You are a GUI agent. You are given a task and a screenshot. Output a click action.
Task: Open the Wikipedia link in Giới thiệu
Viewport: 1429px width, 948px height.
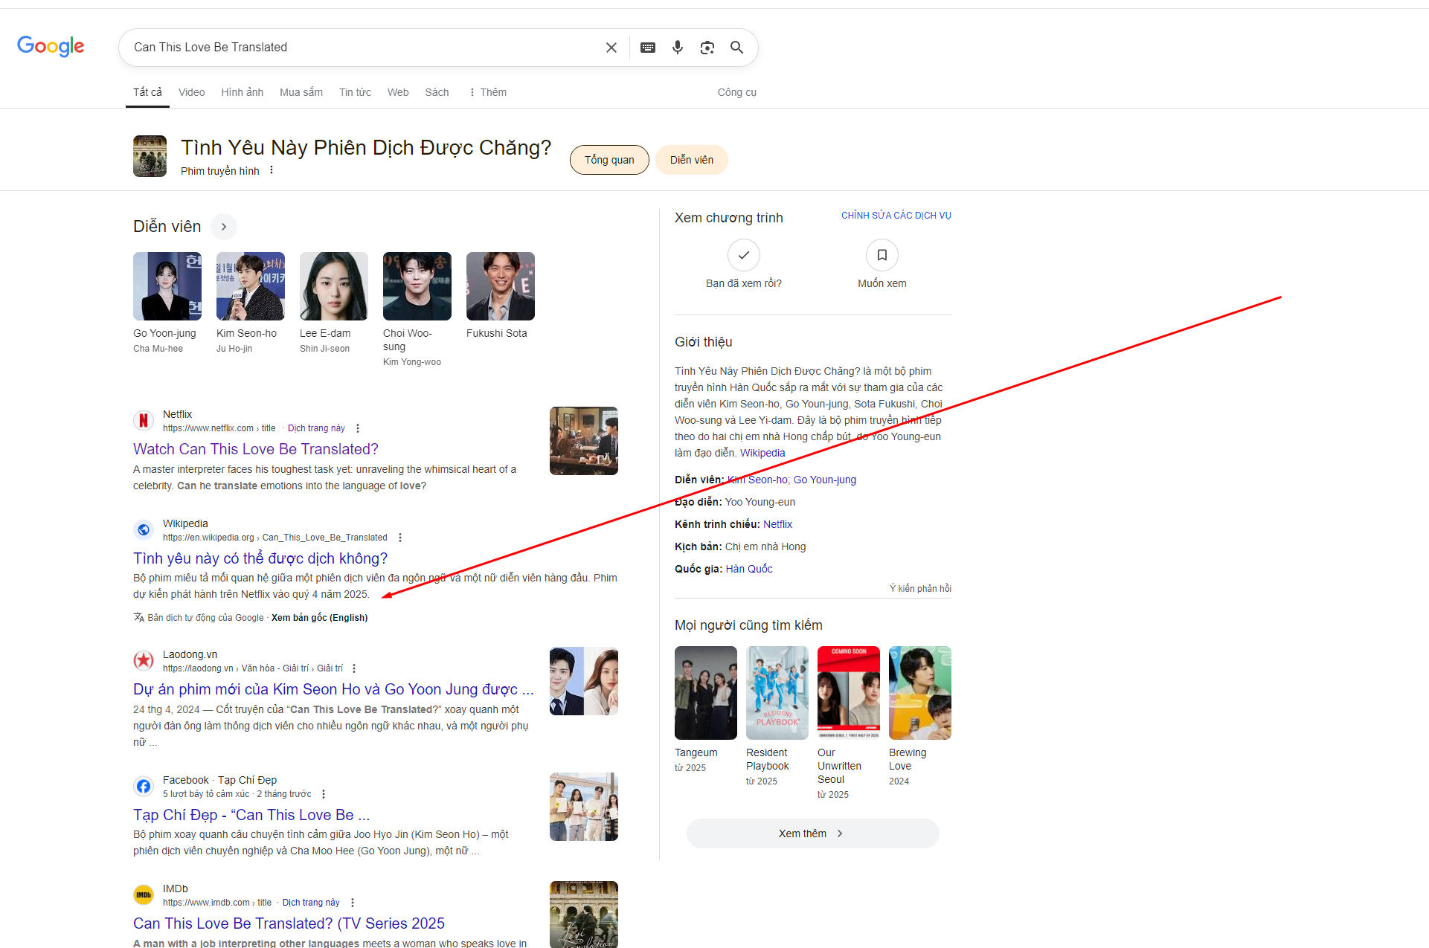tap(762, 453)
